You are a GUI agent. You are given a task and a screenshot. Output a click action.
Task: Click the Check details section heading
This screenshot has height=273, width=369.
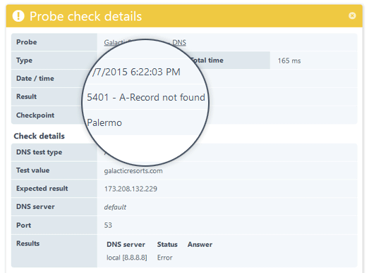39,136
